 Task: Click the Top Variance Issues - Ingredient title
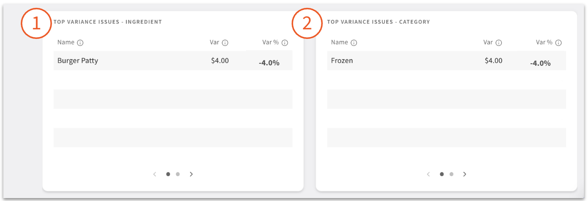click(108, 22)
